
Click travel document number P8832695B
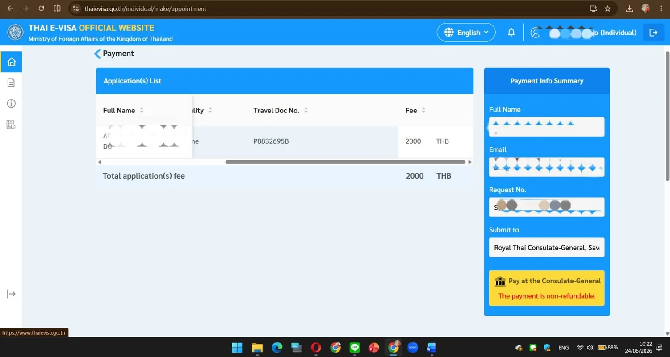click(271, 141)
